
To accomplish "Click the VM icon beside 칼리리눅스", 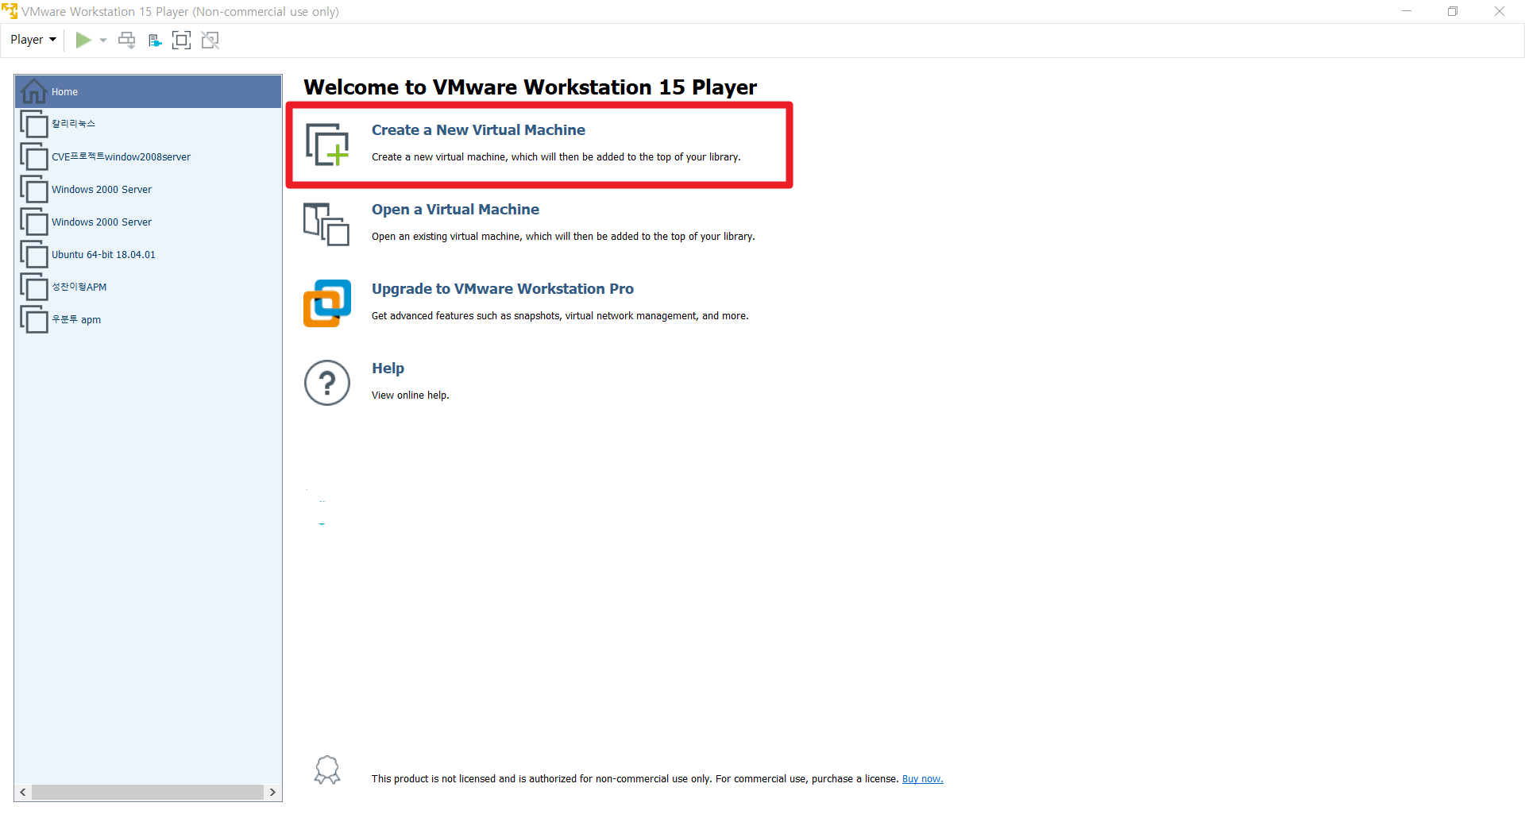I will pyautogui.click(x=34, y=125).
